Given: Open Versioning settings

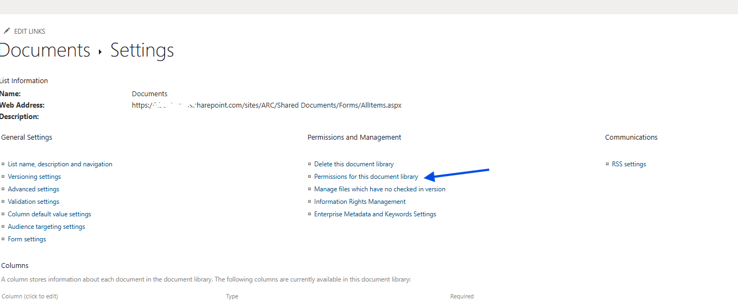Looking at the screenshot, I should (x=34, y=177).
